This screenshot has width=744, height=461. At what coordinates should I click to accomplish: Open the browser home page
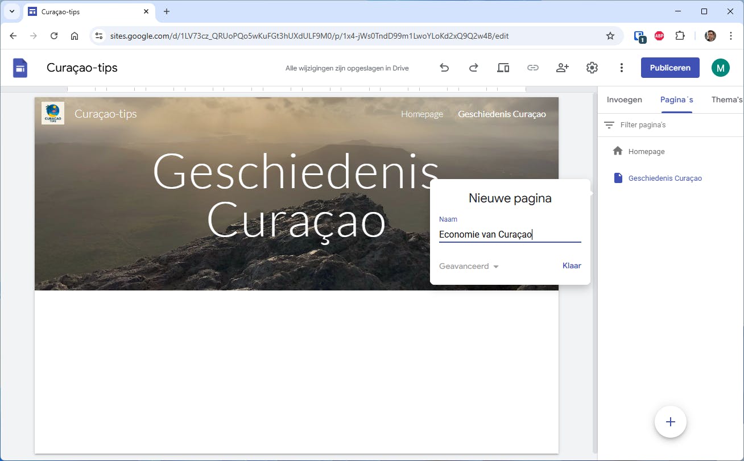pyautogui.click(x=75, y=36)
